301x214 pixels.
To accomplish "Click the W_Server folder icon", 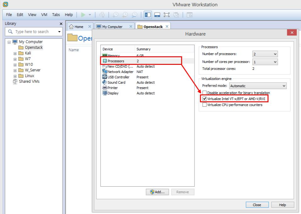I will 21,70.
